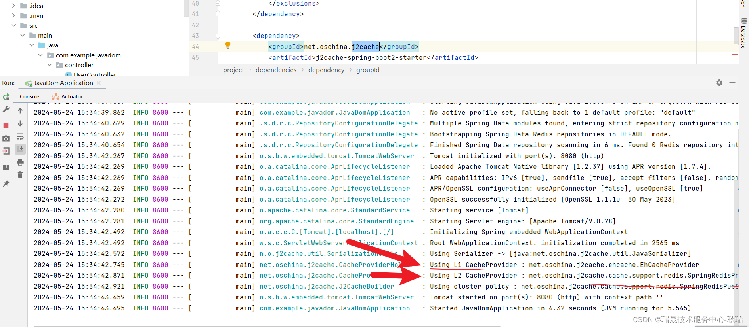Collapse the main folder
The height and width of the screenshot is (327, 749).
pos(23,35)
